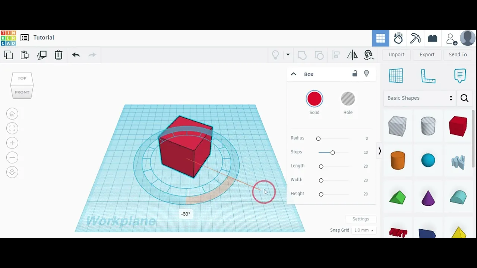Click the Cruise snapping icon
Viewport: 477px width, 268px height.
[x=369, y=55]
